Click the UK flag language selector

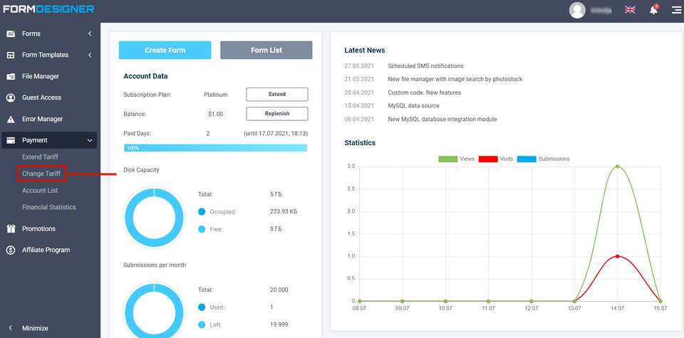[x=630, y=10]
